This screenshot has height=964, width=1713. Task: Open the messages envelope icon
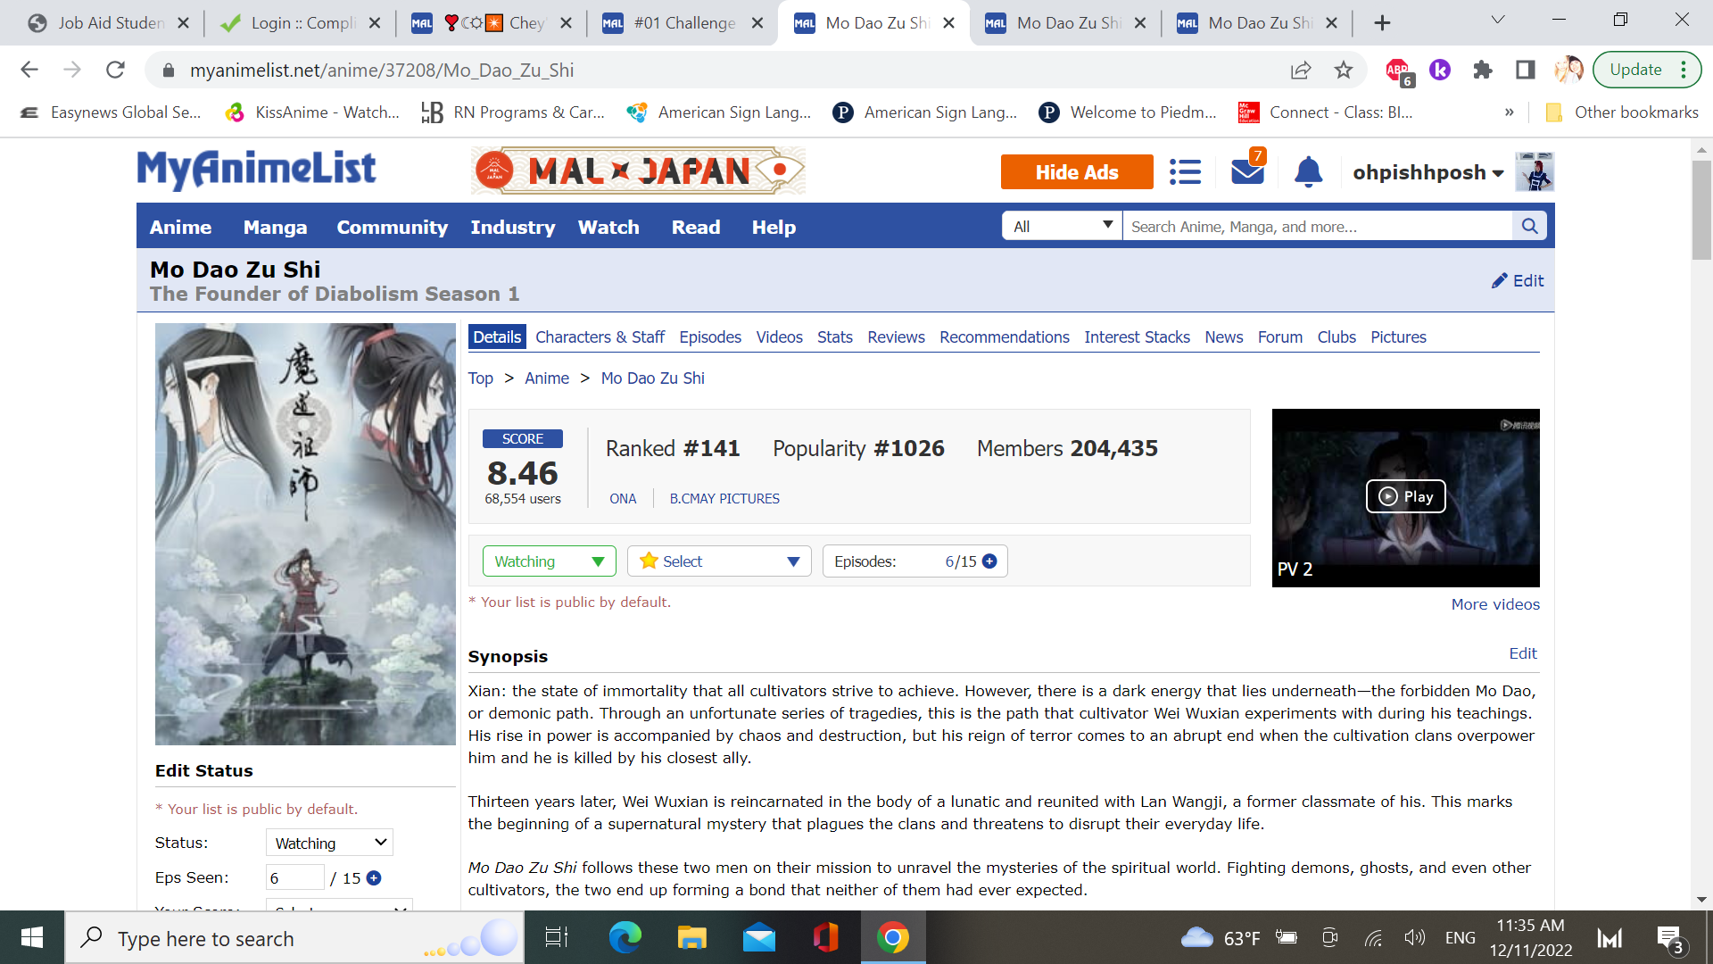(1247, 170)
